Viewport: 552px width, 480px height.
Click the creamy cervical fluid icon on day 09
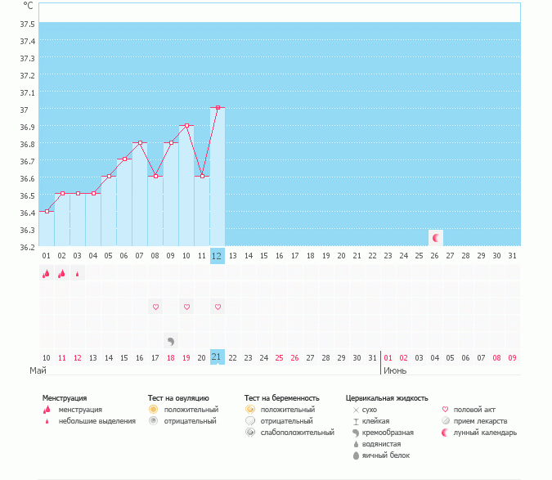click(x=171, y=341)
